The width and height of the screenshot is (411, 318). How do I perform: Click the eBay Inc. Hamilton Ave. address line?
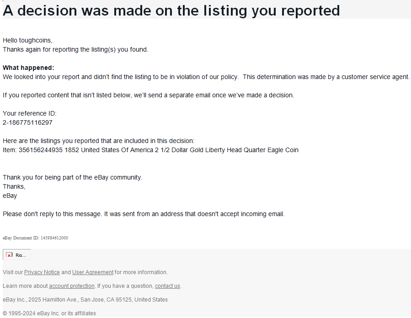point(85,300)
